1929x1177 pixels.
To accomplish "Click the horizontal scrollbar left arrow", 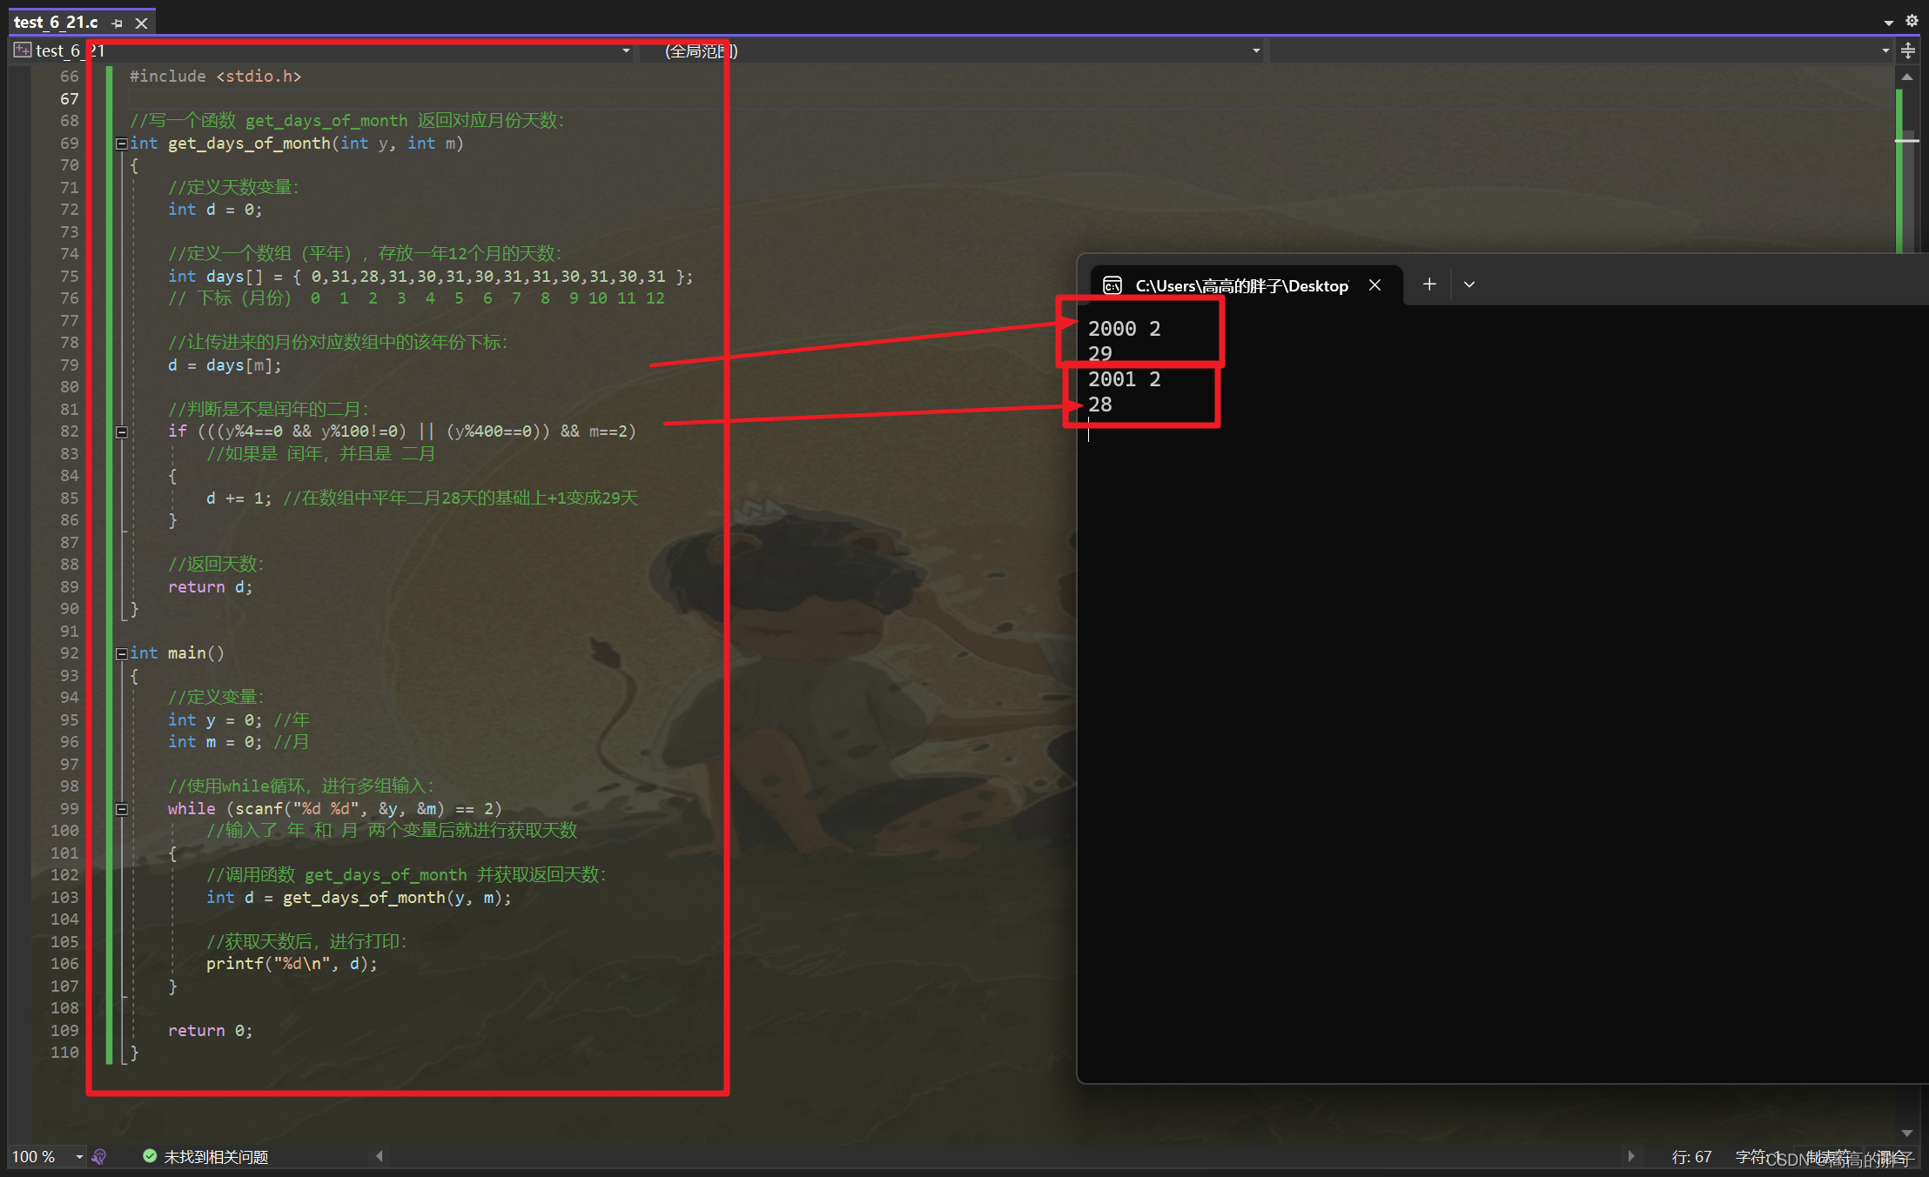I will (x=380, y=1156).
